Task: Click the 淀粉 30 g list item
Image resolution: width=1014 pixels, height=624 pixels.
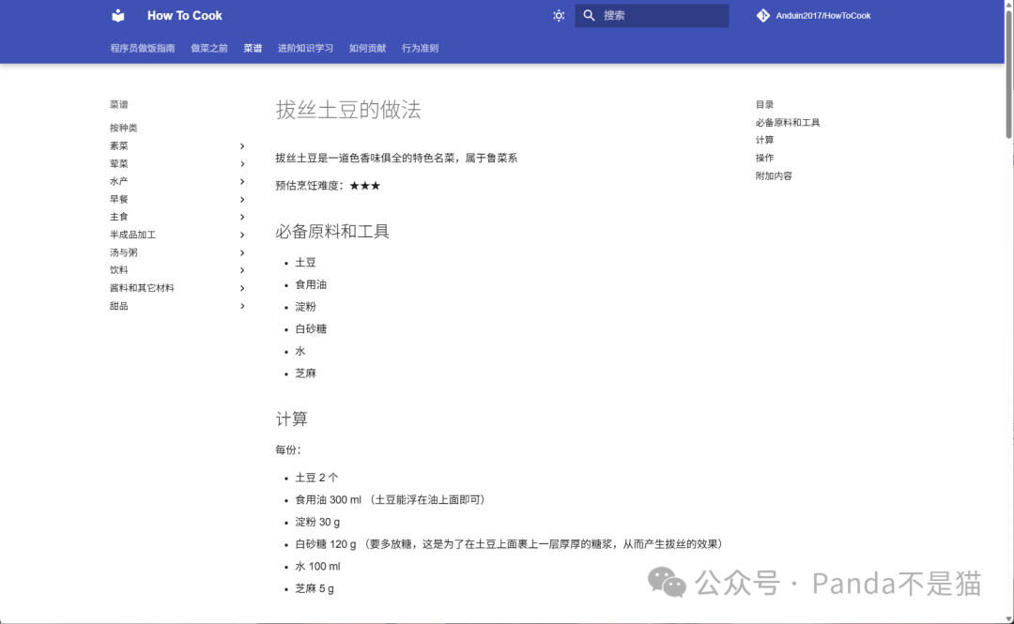Action: pos(317,523)
